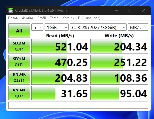Open the Dil(Language) menu
The image size is (154, 119).
[x=89, y=18]
